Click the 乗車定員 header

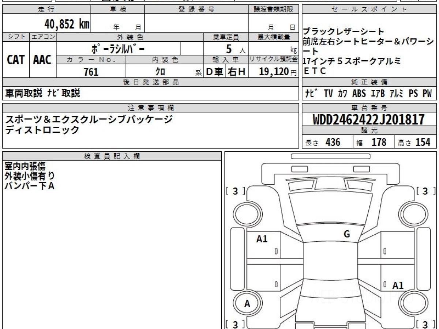[x=226, y=37]
